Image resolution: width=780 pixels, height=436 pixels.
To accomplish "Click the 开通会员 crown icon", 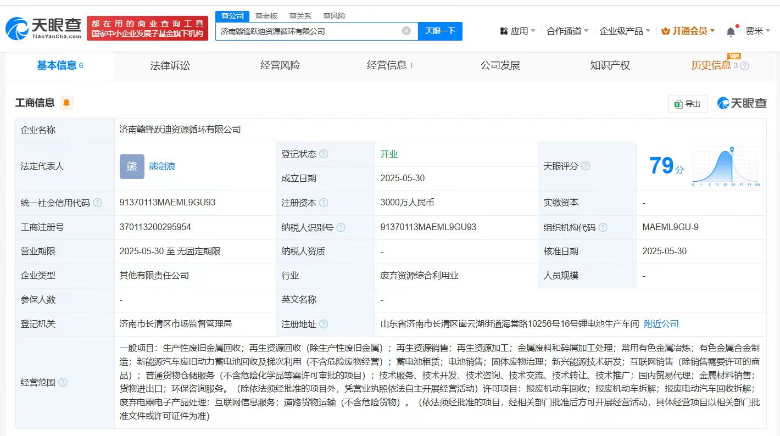I will [666, 31].
